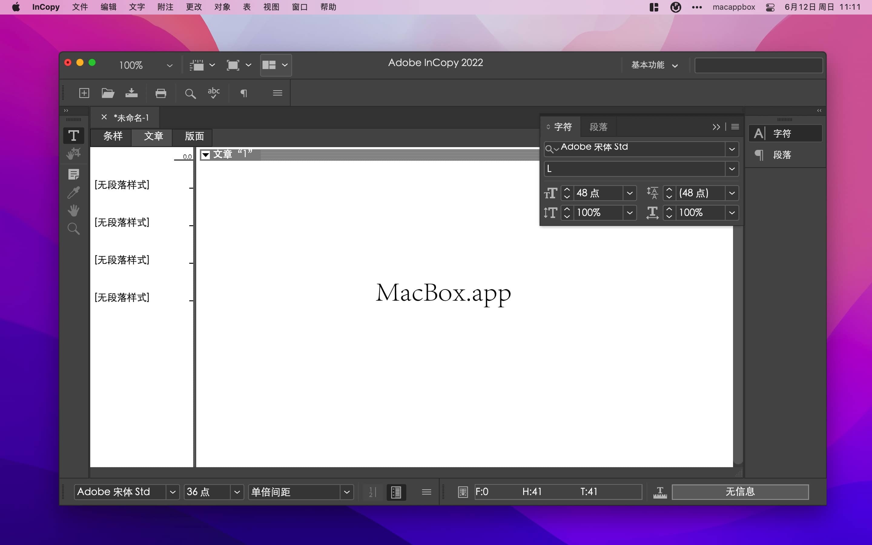Viewport: 872px width, 545px height.
Task: Open the main toolbar hamburger menu
Action: [277, 93]
